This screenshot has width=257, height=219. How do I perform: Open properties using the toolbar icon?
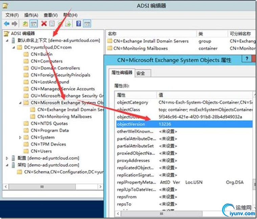pos(52,24)
